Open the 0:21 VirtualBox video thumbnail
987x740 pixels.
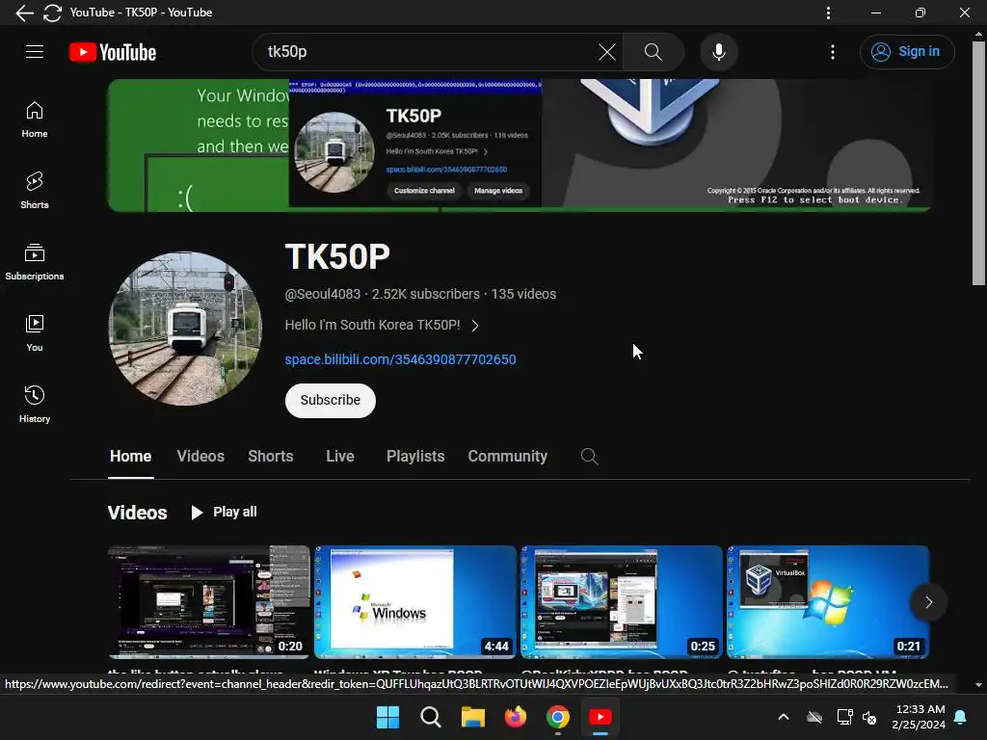[828, 602]
